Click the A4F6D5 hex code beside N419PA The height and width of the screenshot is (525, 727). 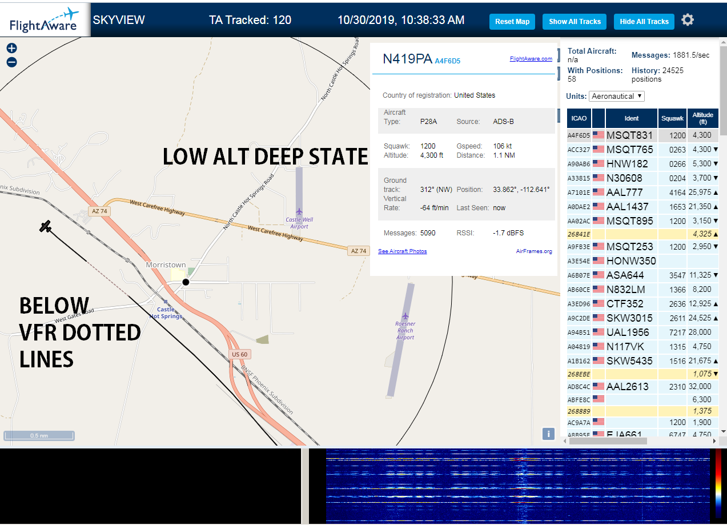click(448, 61)
